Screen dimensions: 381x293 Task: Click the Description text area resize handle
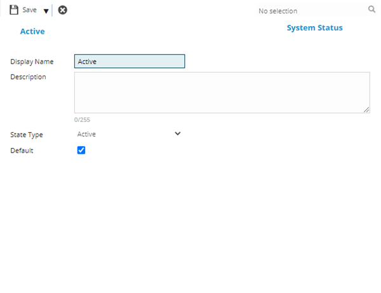tap(366, 109)
